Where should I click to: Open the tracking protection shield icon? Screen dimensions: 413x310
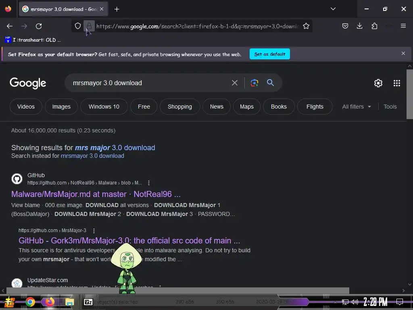pyautogui.click(x=77, y=26)
